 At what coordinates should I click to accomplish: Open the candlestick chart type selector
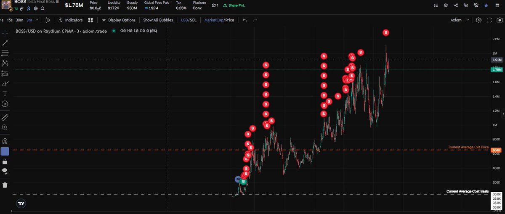[x=48, y=20]
